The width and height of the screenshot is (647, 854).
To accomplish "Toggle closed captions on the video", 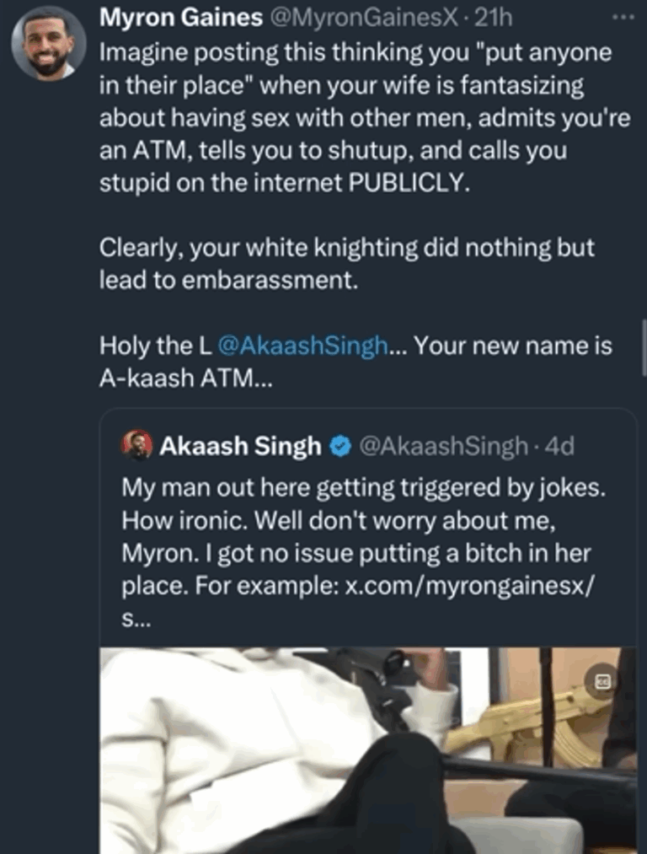I will (x=602, y=683).
